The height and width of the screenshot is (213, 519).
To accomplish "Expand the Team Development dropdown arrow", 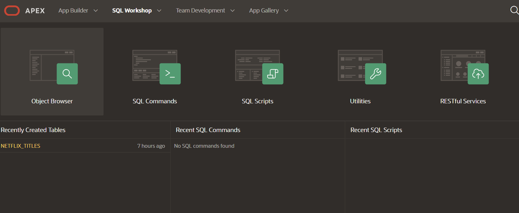I will 232,11.
